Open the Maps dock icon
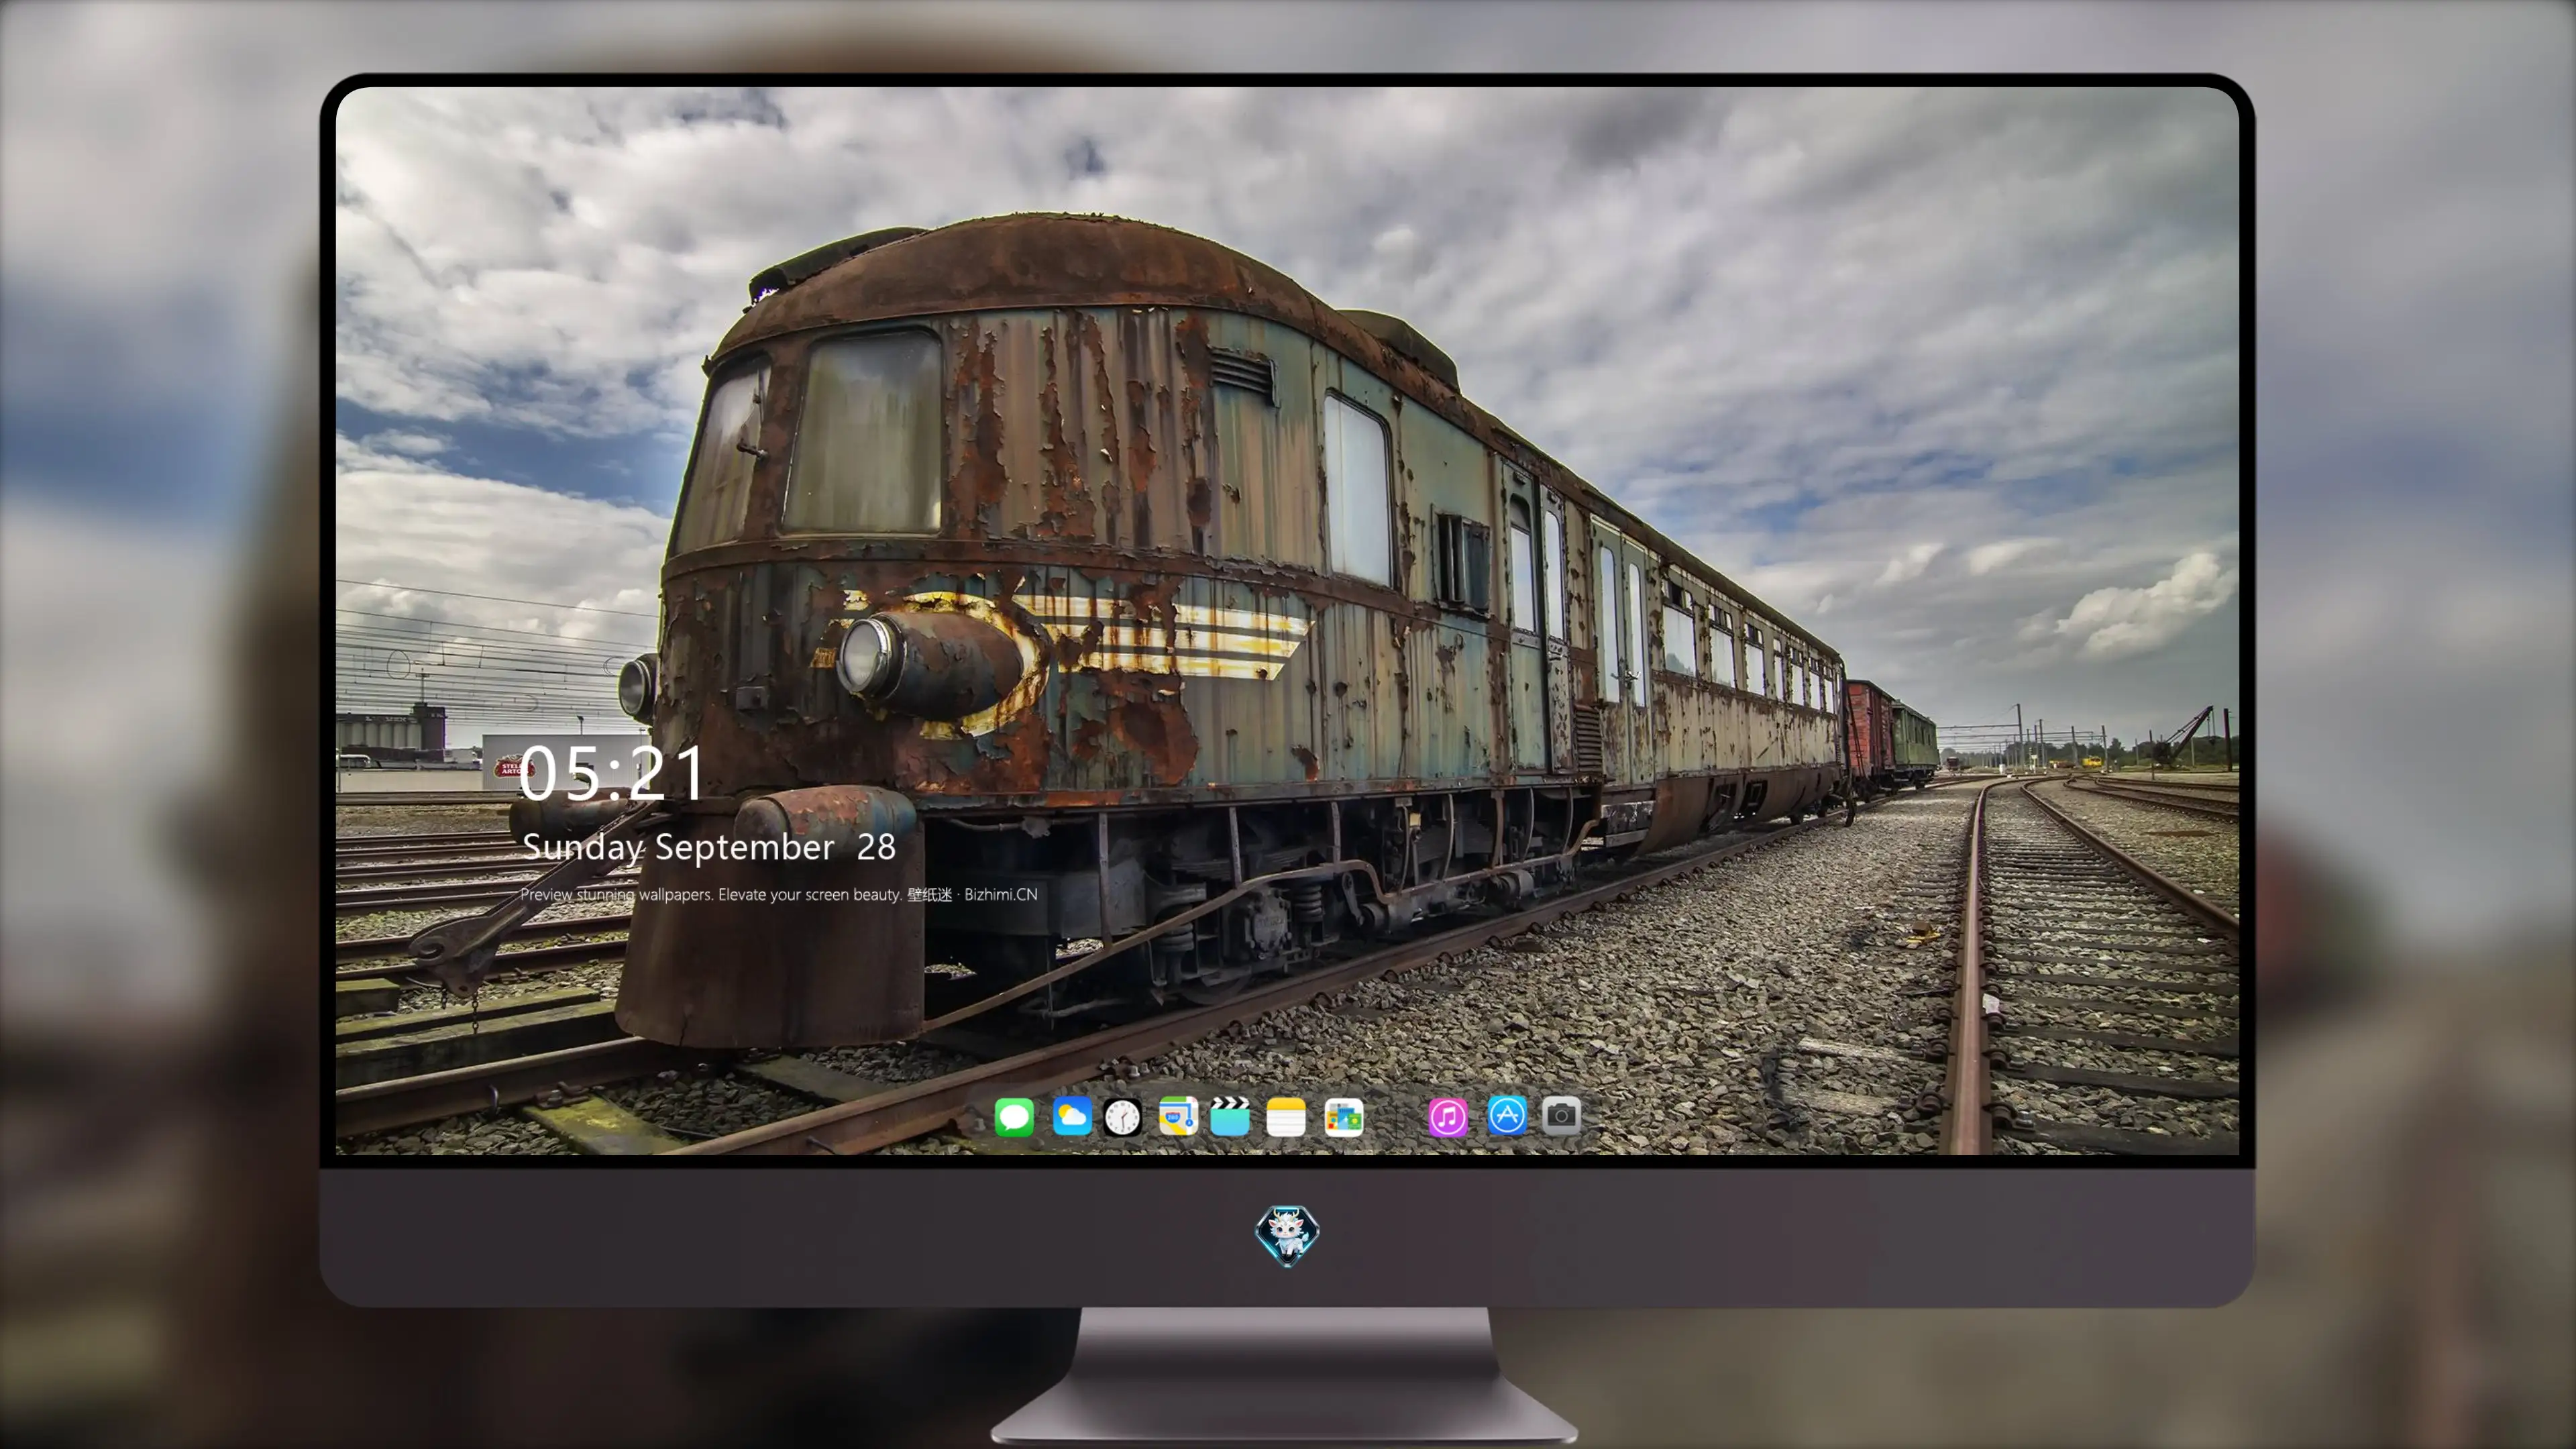Viewport: 2576px width, 1449px height. tap(1178, 1116)
